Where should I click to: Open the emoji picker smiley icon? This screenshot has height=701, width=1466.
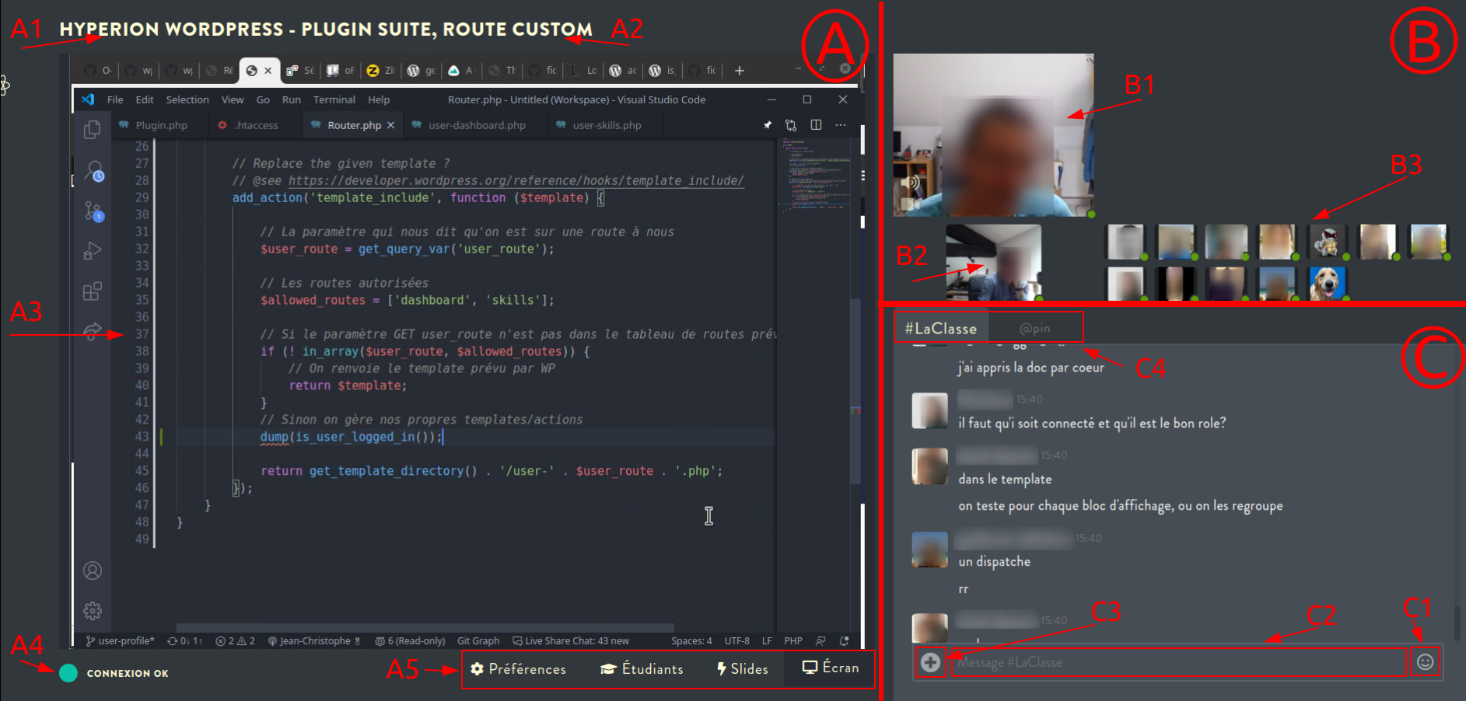tap(1425, 662)
